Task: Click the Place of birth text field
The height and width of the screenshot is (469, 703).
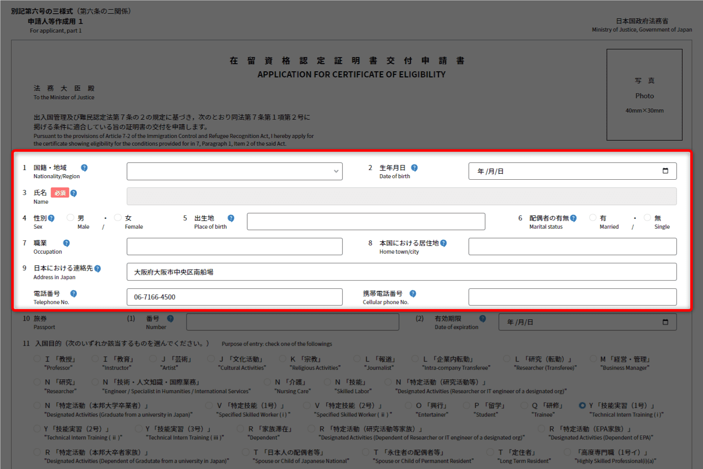Action: coord(366,222)
